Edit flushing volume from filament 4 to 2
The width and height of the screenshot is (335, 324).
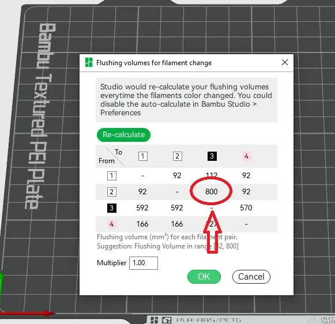(177, 224)
